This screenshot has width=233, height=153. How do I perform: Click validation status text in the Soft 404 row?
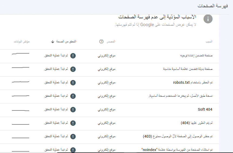56,109
